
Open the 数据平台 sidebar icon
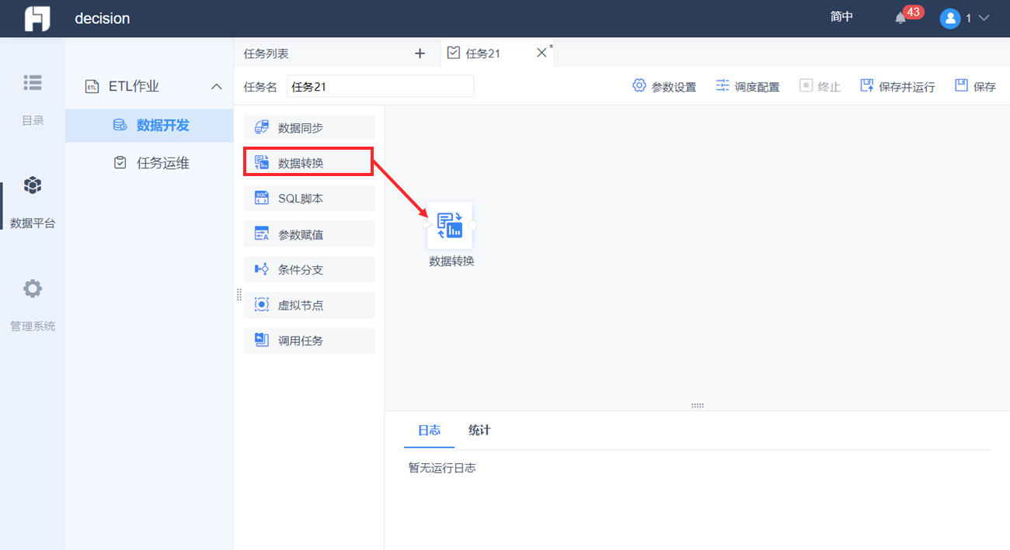point(33,185)
